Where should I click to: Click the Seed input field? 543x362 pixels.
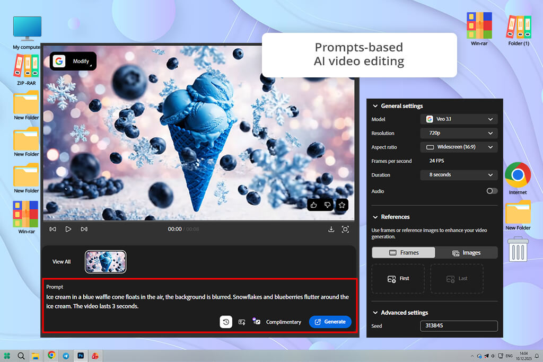pyautogui.click(x=459, y=325)
